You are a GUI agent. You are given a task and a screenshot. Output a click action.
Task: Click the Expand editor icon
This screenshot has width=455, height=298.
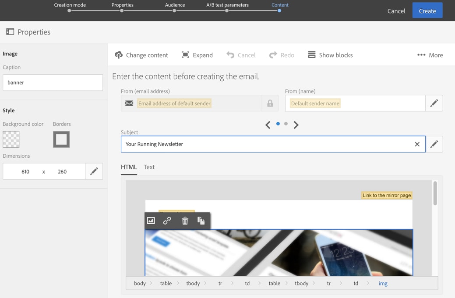(x=185, y=55)
